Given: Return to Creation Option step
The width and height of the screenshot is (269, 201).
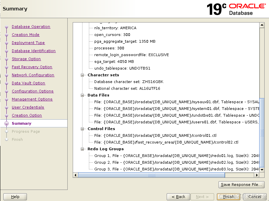Looking at the screenshot, I should (27, 115).
